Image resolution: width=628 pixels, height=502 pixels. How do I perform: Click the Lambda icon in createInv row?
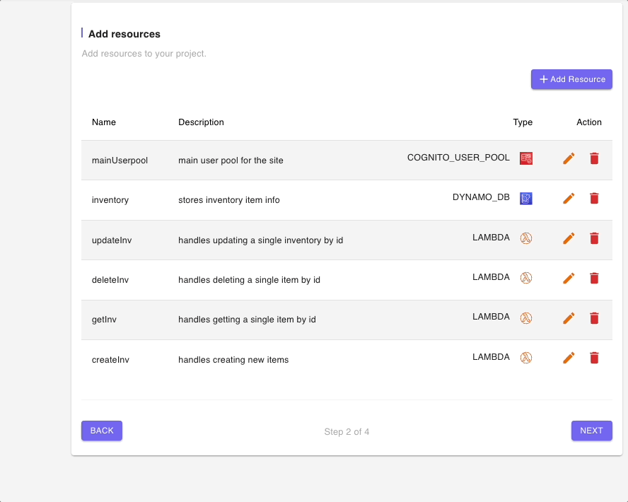(x=526, y=358)
